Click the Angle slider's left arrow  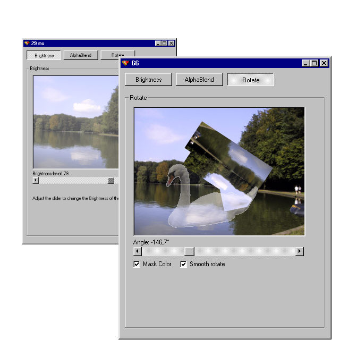point(138,251)
